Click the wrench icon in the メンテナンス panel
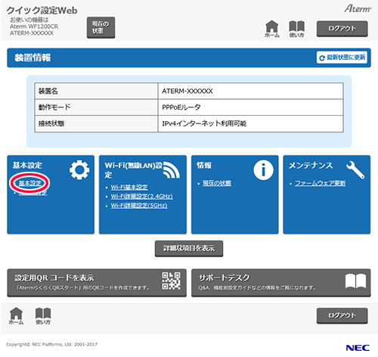 tap(355, 170)
